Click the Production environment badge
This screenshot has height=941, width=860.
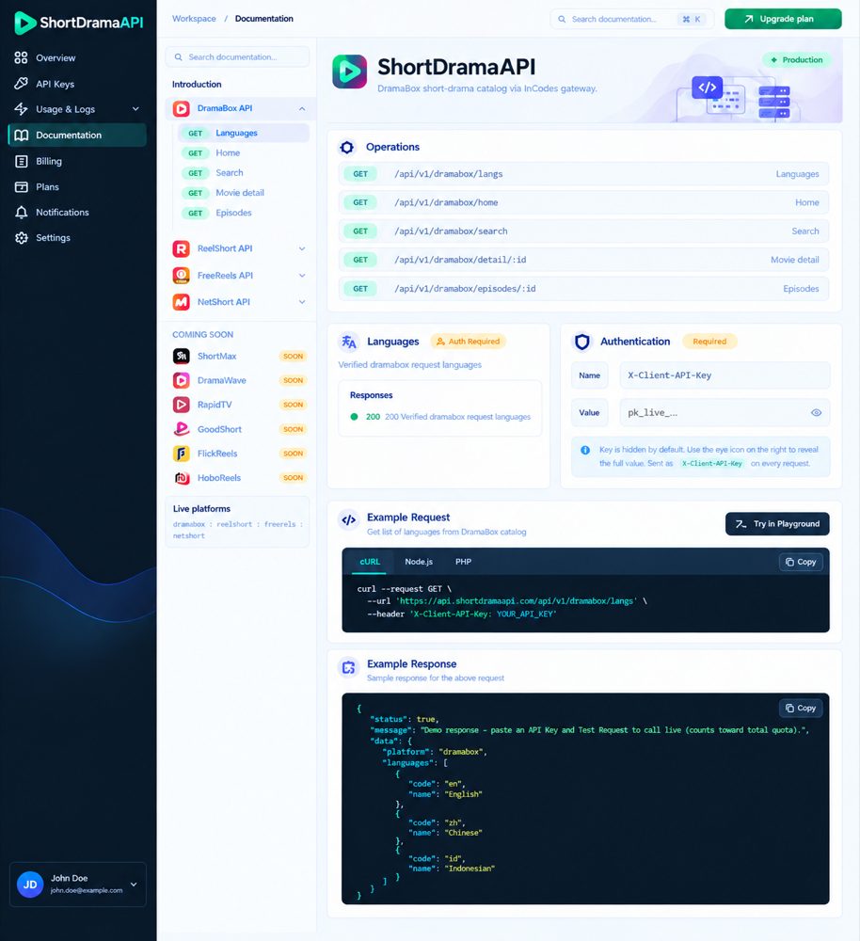(797, 60)
